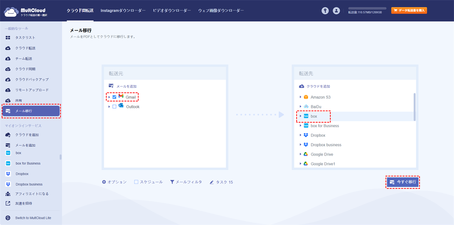Click the options gear icon

[x=104, y=182]
